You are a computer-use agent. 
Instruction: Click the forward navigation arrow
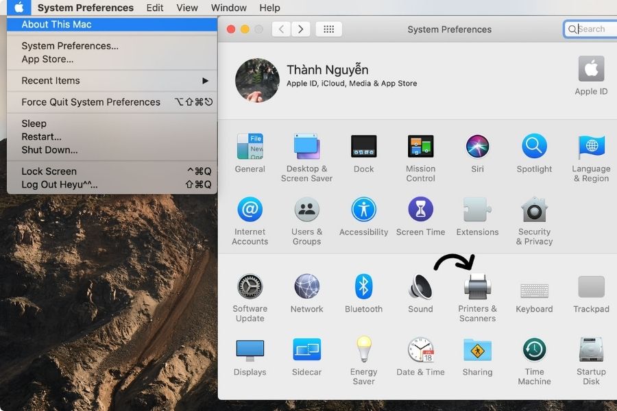click(301, 29)
